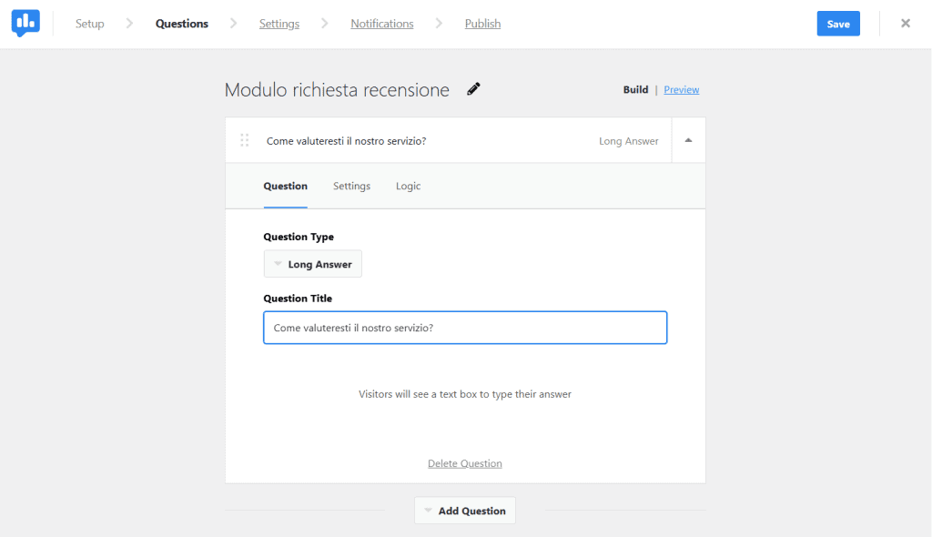Open the Logic tab
Image resolution: width=932 pixels, height=537 pixels.
408,186
